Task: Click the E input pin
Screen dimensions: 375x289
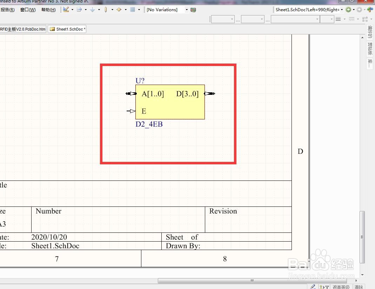Action: 131,111
